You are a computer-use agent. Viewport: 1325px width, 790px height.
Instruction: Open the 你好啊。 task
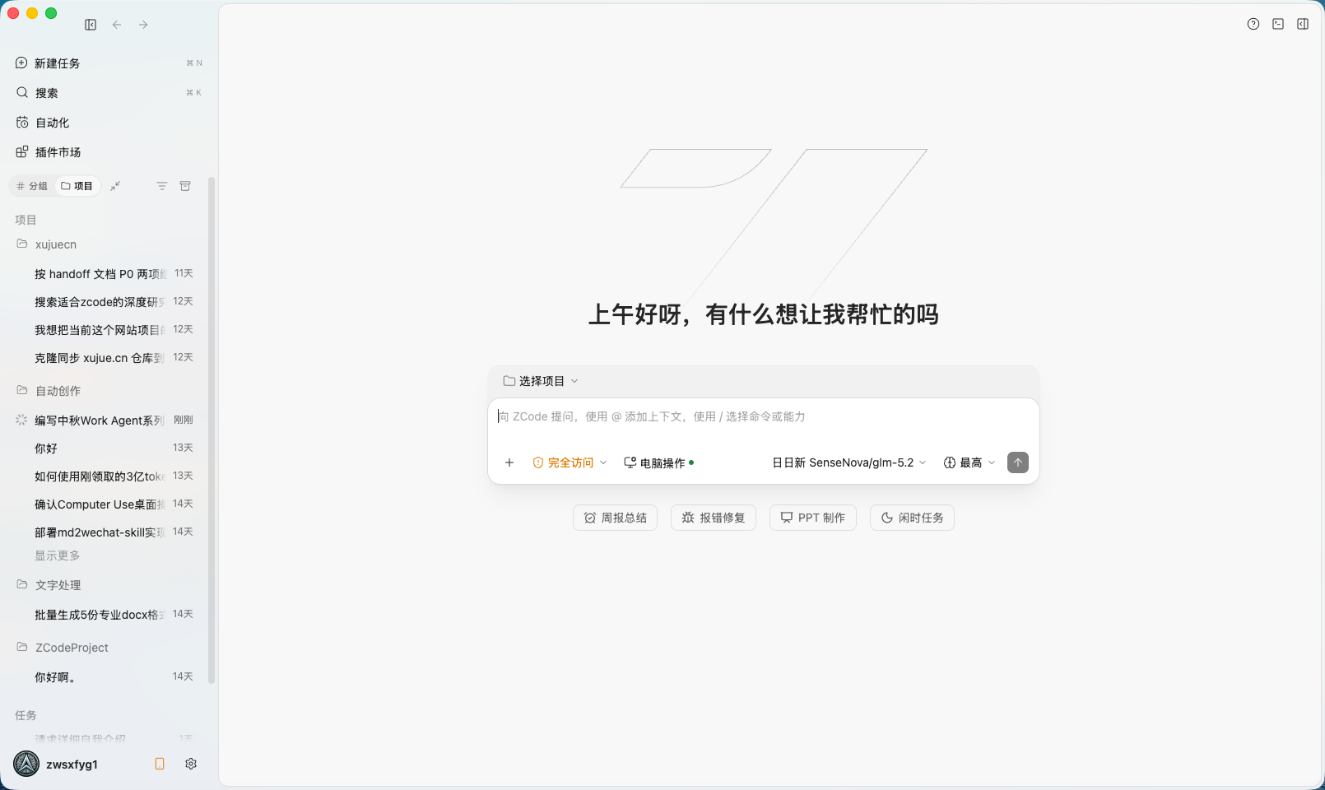(108, 677)
